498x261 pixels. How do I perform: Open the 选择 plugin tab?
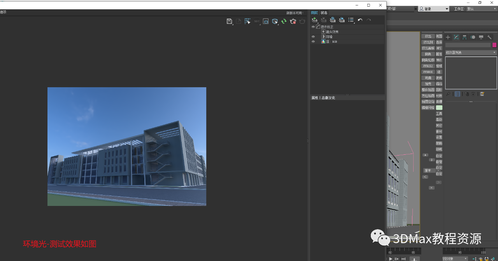[x=439, y=42]
